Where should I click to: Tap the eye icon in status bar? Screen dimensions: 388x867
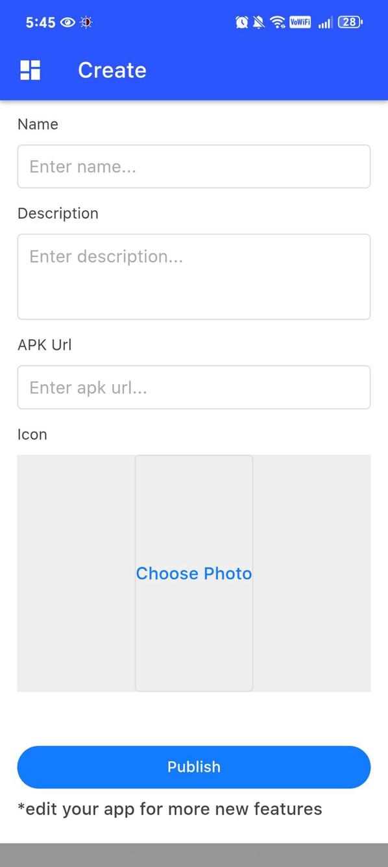[67, 23]
